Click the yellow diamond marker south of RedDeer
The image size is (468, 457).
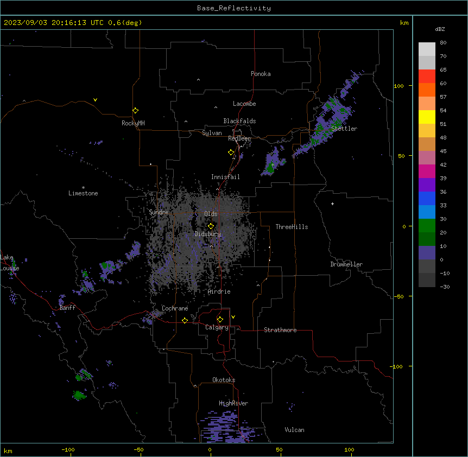(231, 153)
